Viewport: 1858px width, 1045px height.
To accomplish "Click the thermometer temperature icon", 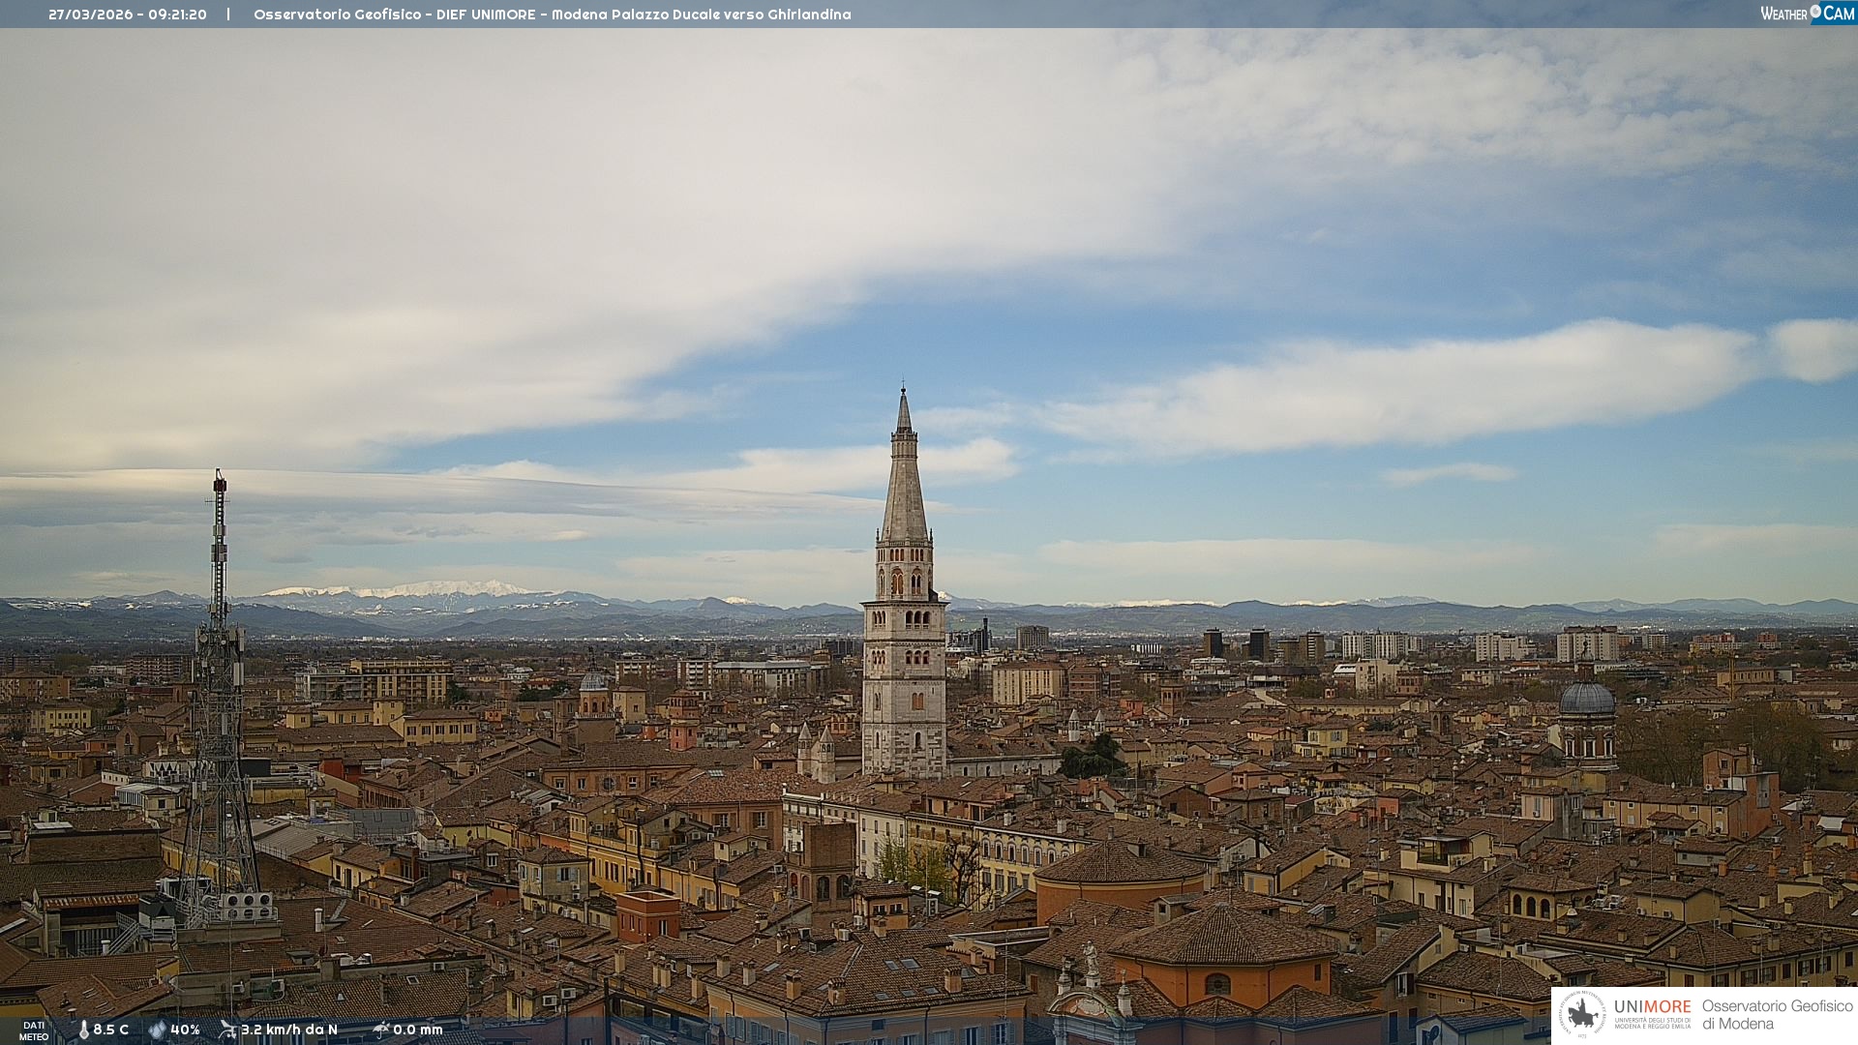I will [x=83, y=1030].
